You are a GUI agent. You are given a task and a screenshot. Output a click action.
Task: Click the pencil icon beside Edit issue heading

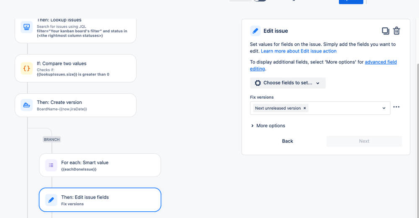pos(255,31)
